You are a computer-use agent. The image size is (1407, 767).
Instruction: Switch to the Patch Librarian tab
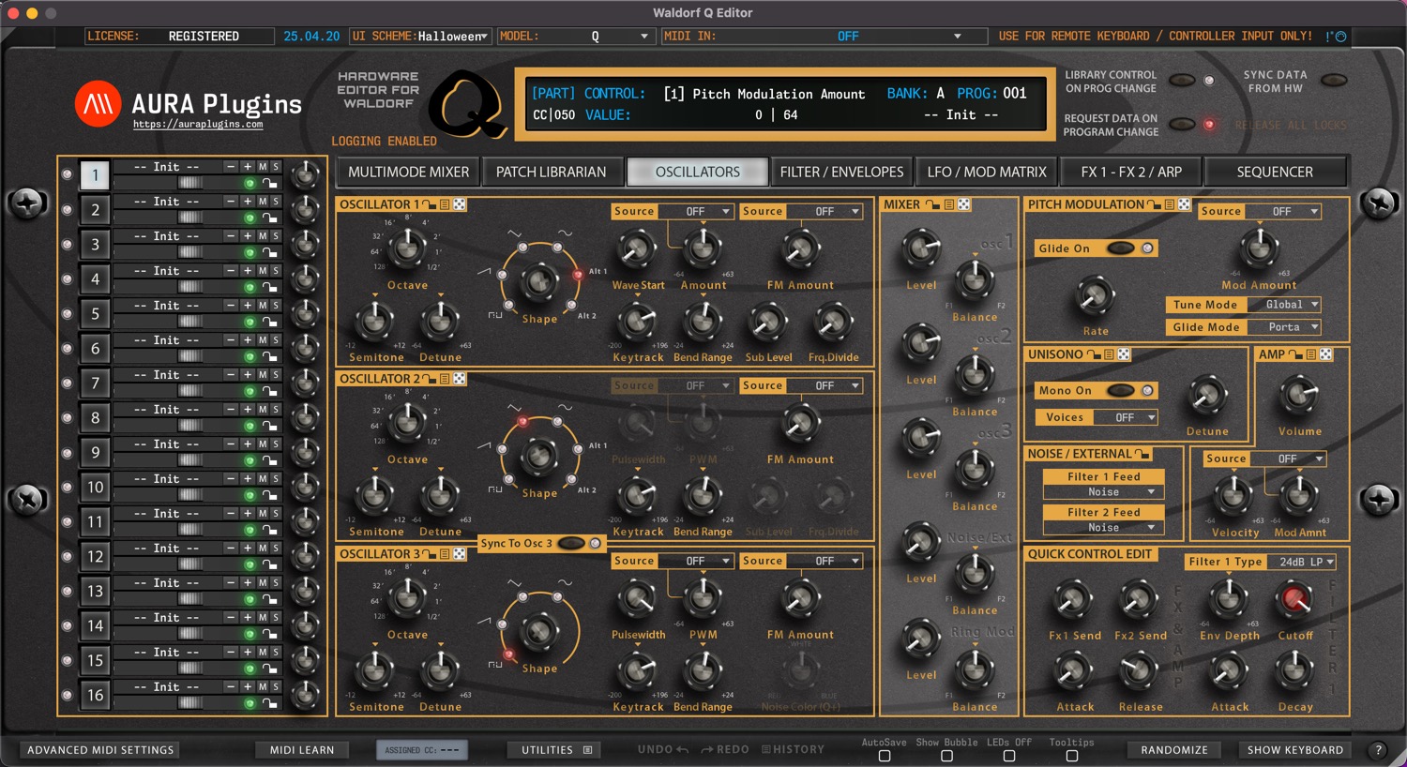(x=552, y=173)
